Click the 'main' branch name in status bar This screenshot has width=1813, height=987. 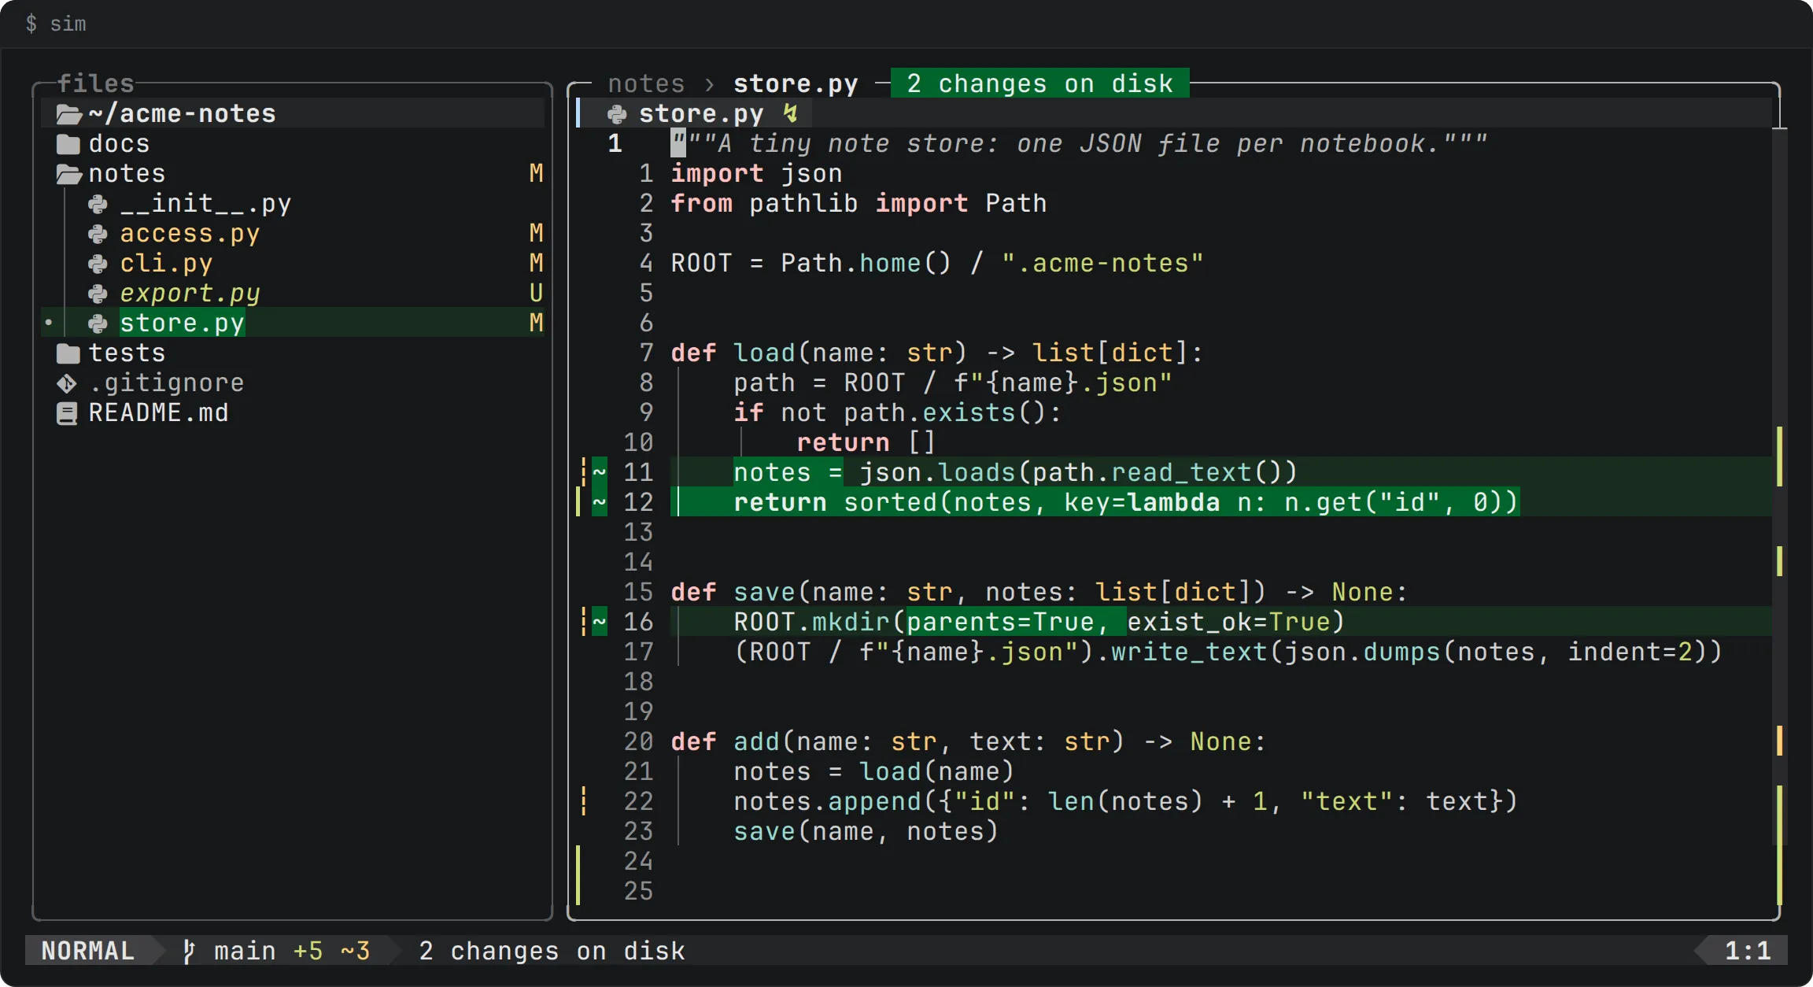(x=245, y=951)
